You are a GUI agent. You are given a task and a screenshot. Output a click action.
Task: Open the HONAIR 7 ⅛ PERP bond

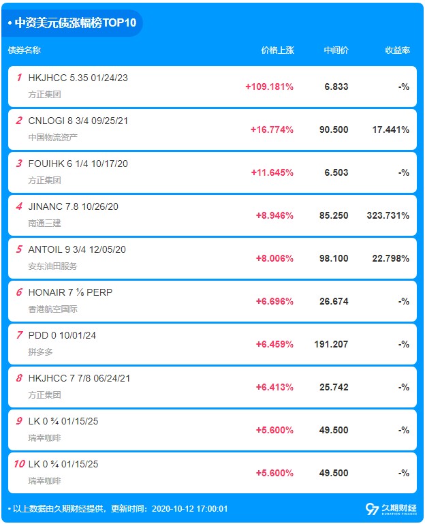tap(212, 301)
